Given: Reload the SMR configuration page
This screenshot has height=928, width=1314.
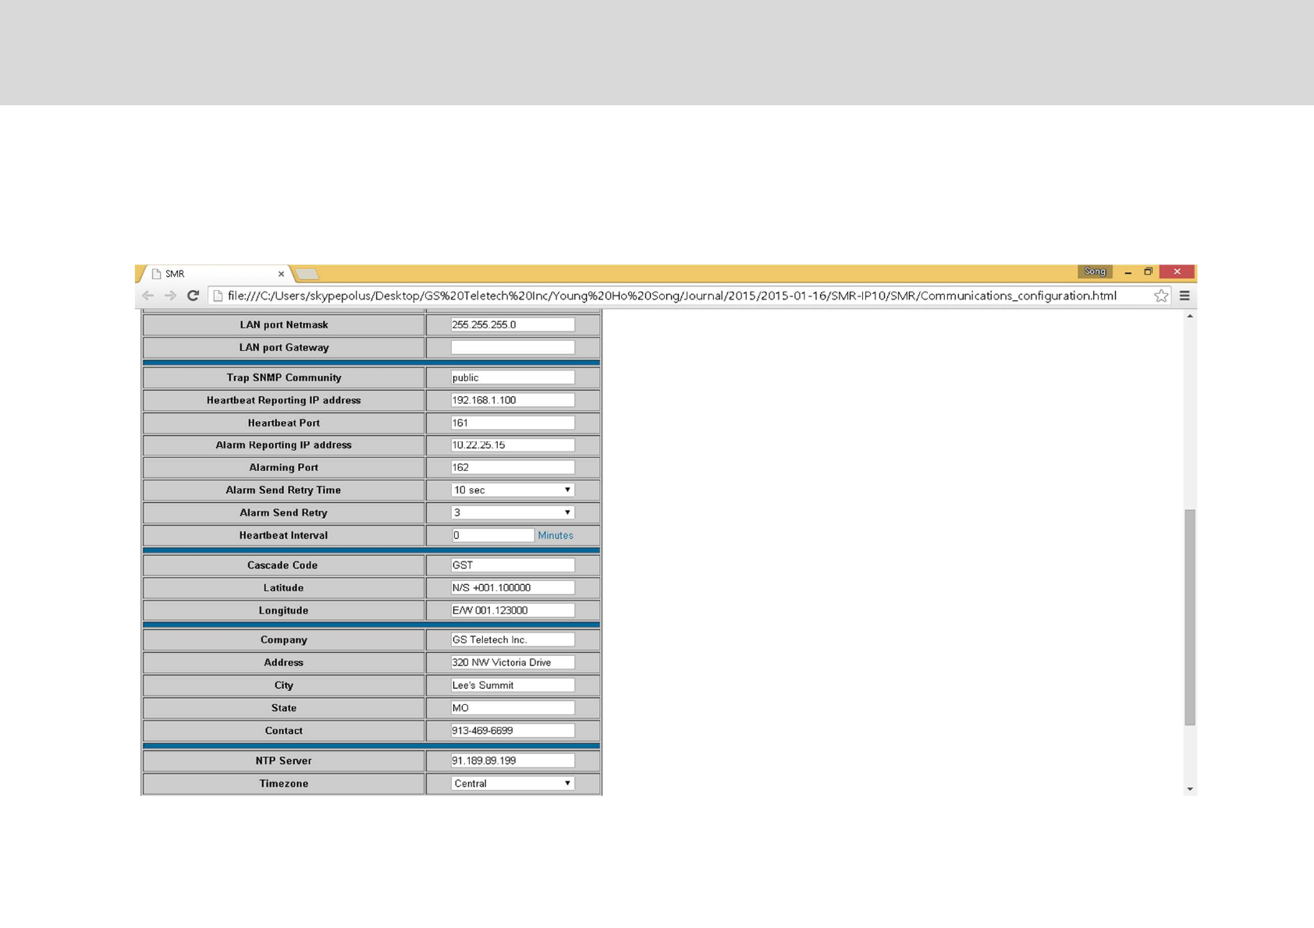Looking at the screenshot, I should click(194, 296).
